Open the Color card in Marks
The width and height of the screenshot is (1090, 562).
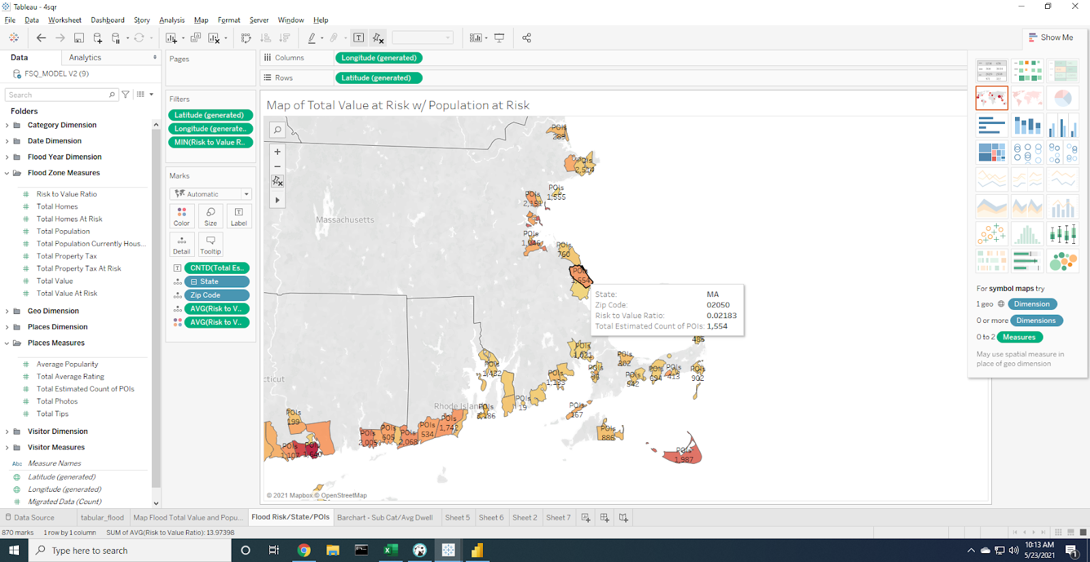click(182, 216)
